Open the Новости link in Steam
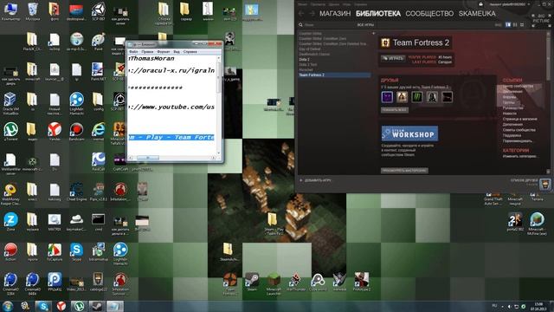The image size is (554, 312). click(x=510, y=114)
